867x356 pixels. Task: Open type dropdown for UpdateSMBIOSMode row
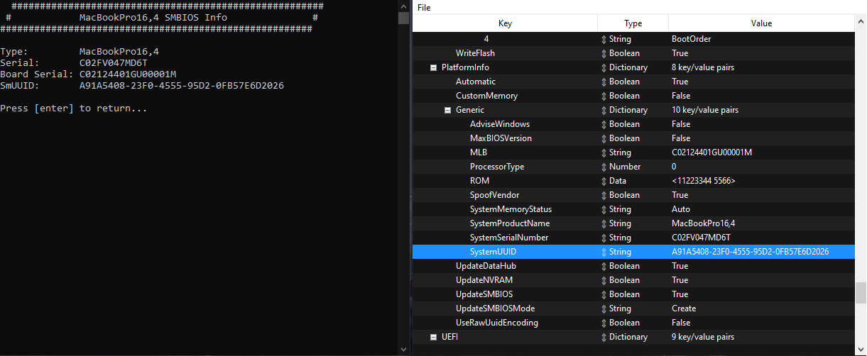[x=604, y=308]
